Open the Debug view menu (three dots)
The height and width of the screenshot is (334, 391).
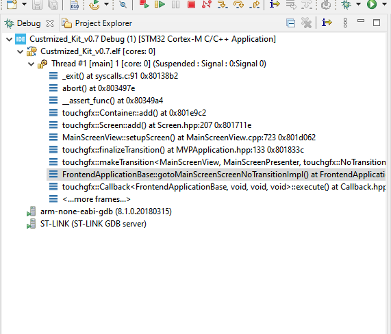[345, 23]
